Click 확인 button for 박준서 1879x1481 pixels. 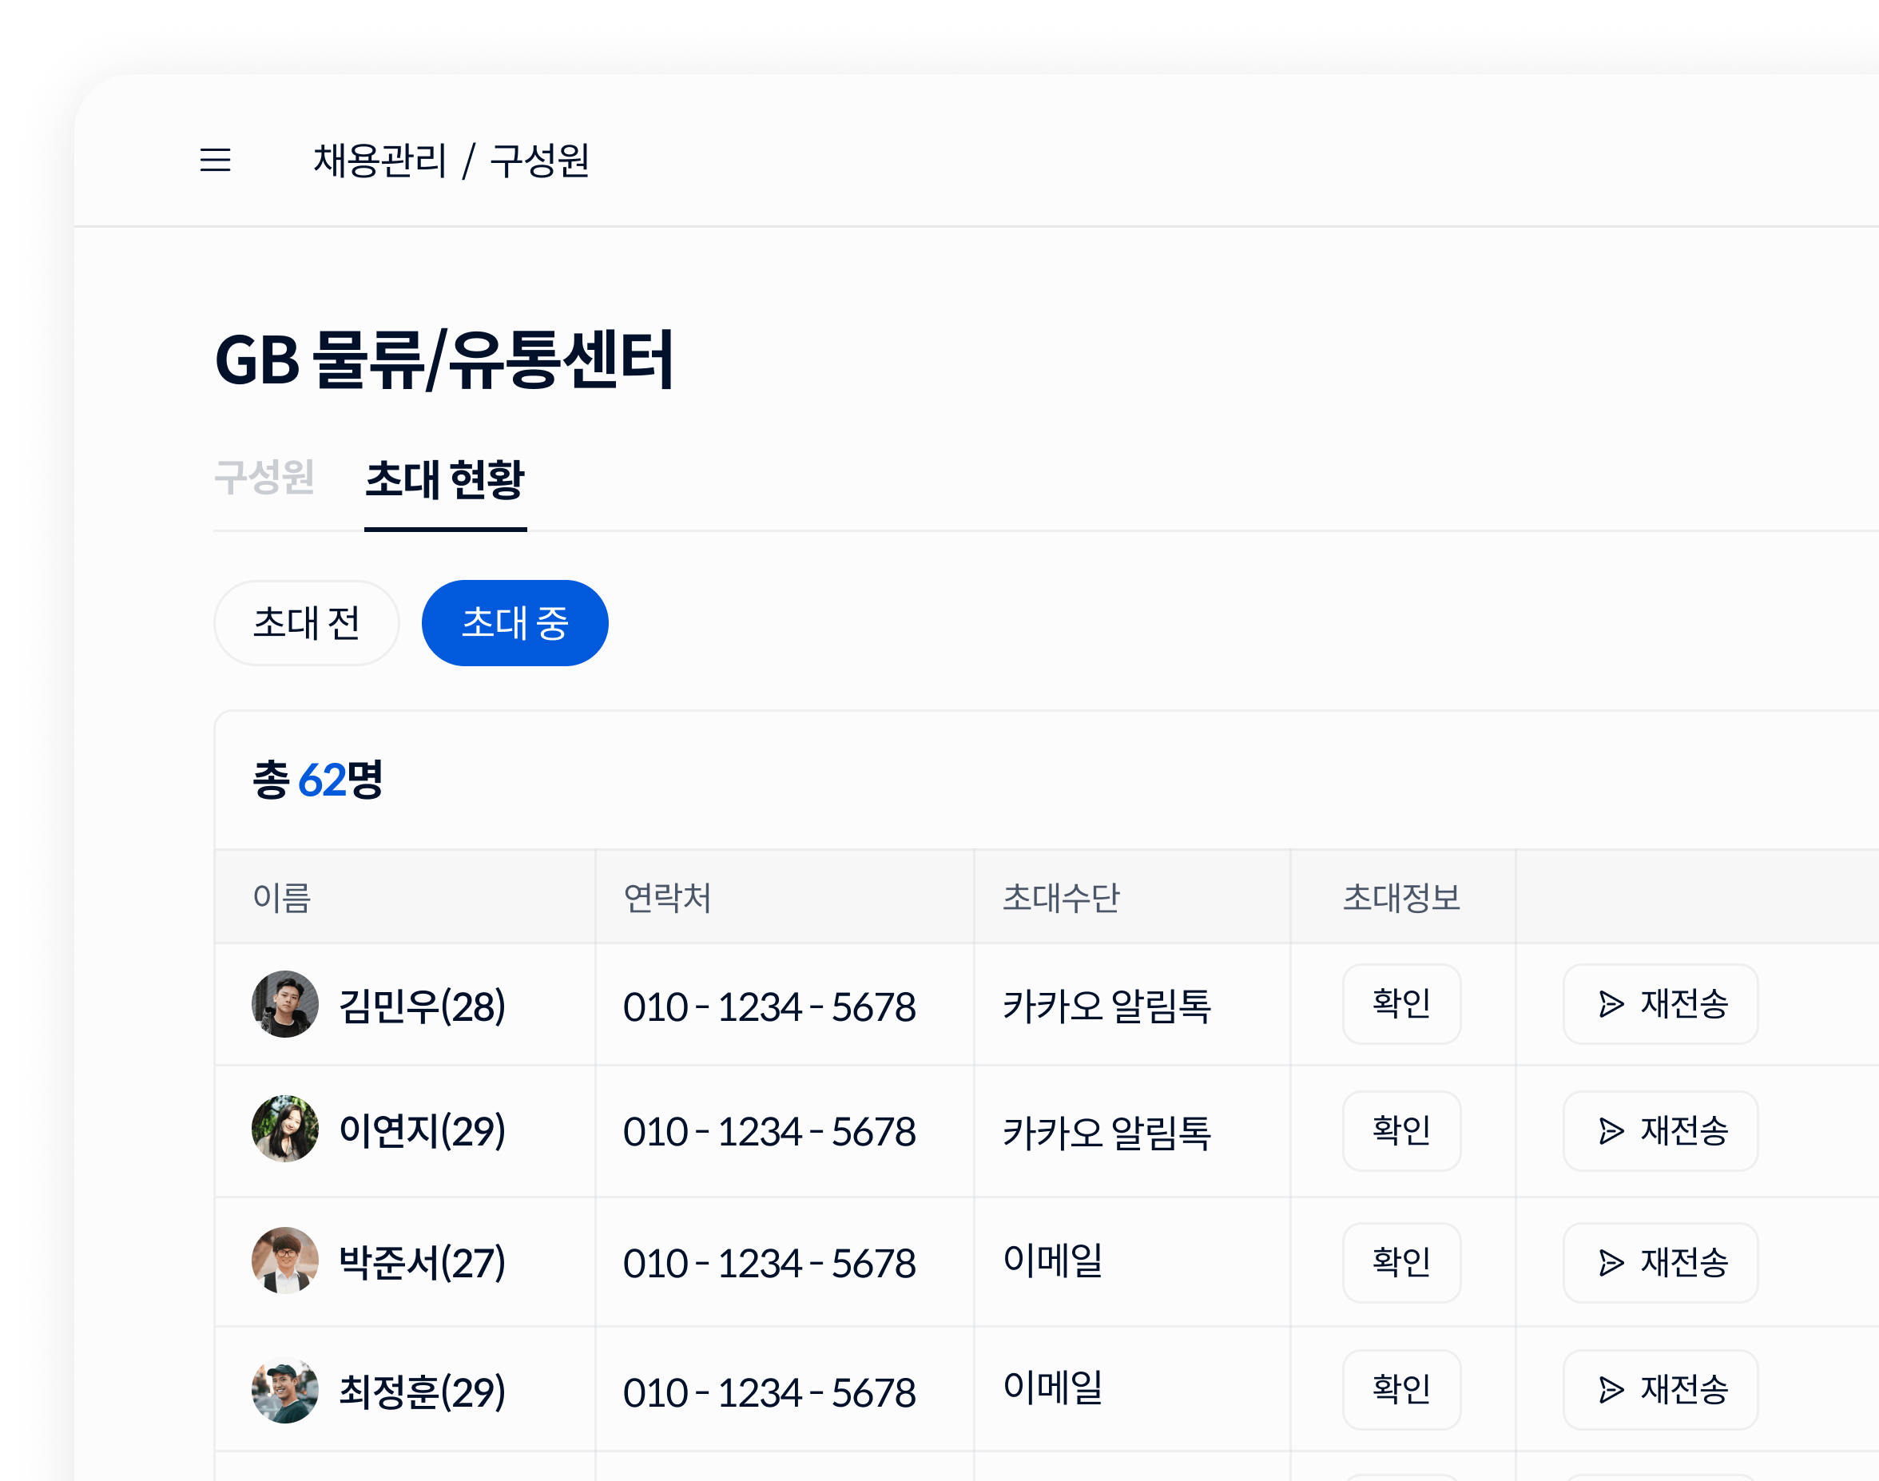point(1402,1262)
